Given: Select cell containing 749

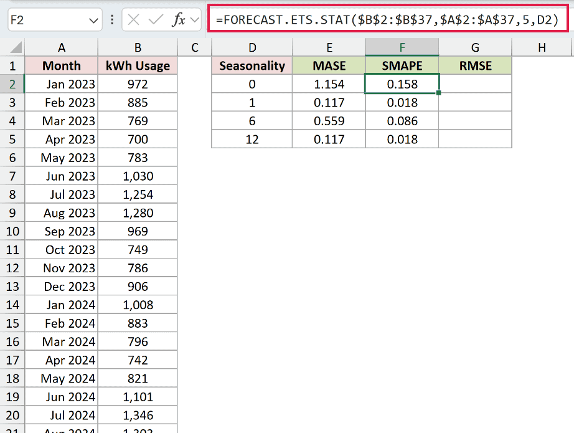Looking at the screenshot, I should [x=138, y=250].
